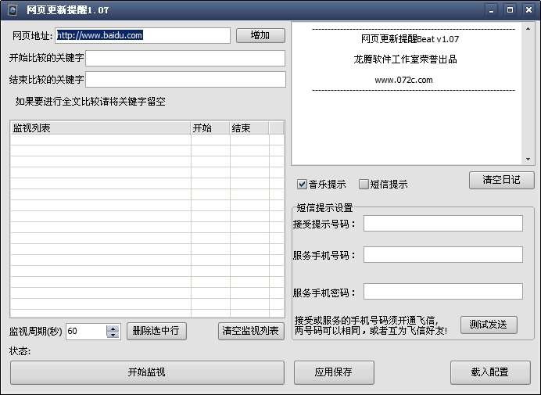Image resolution: width=541 pixels, height=395 pixels.
Task: Click the 应用保存 button
Action: 334,372
